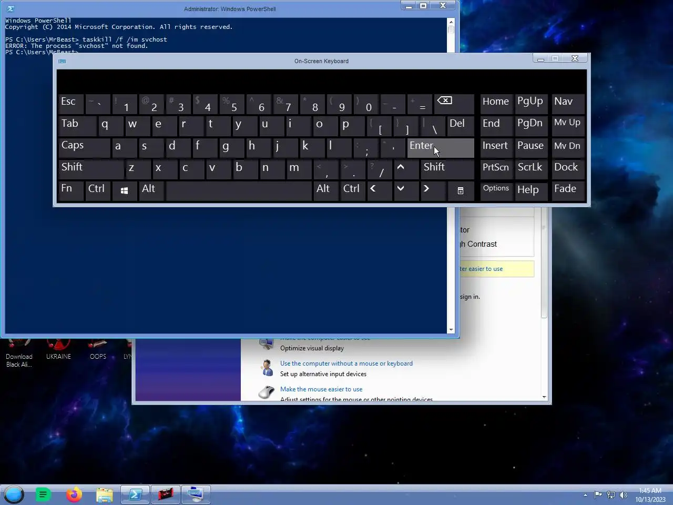Toggle the right Ctrl key

[x=353, y=191]
